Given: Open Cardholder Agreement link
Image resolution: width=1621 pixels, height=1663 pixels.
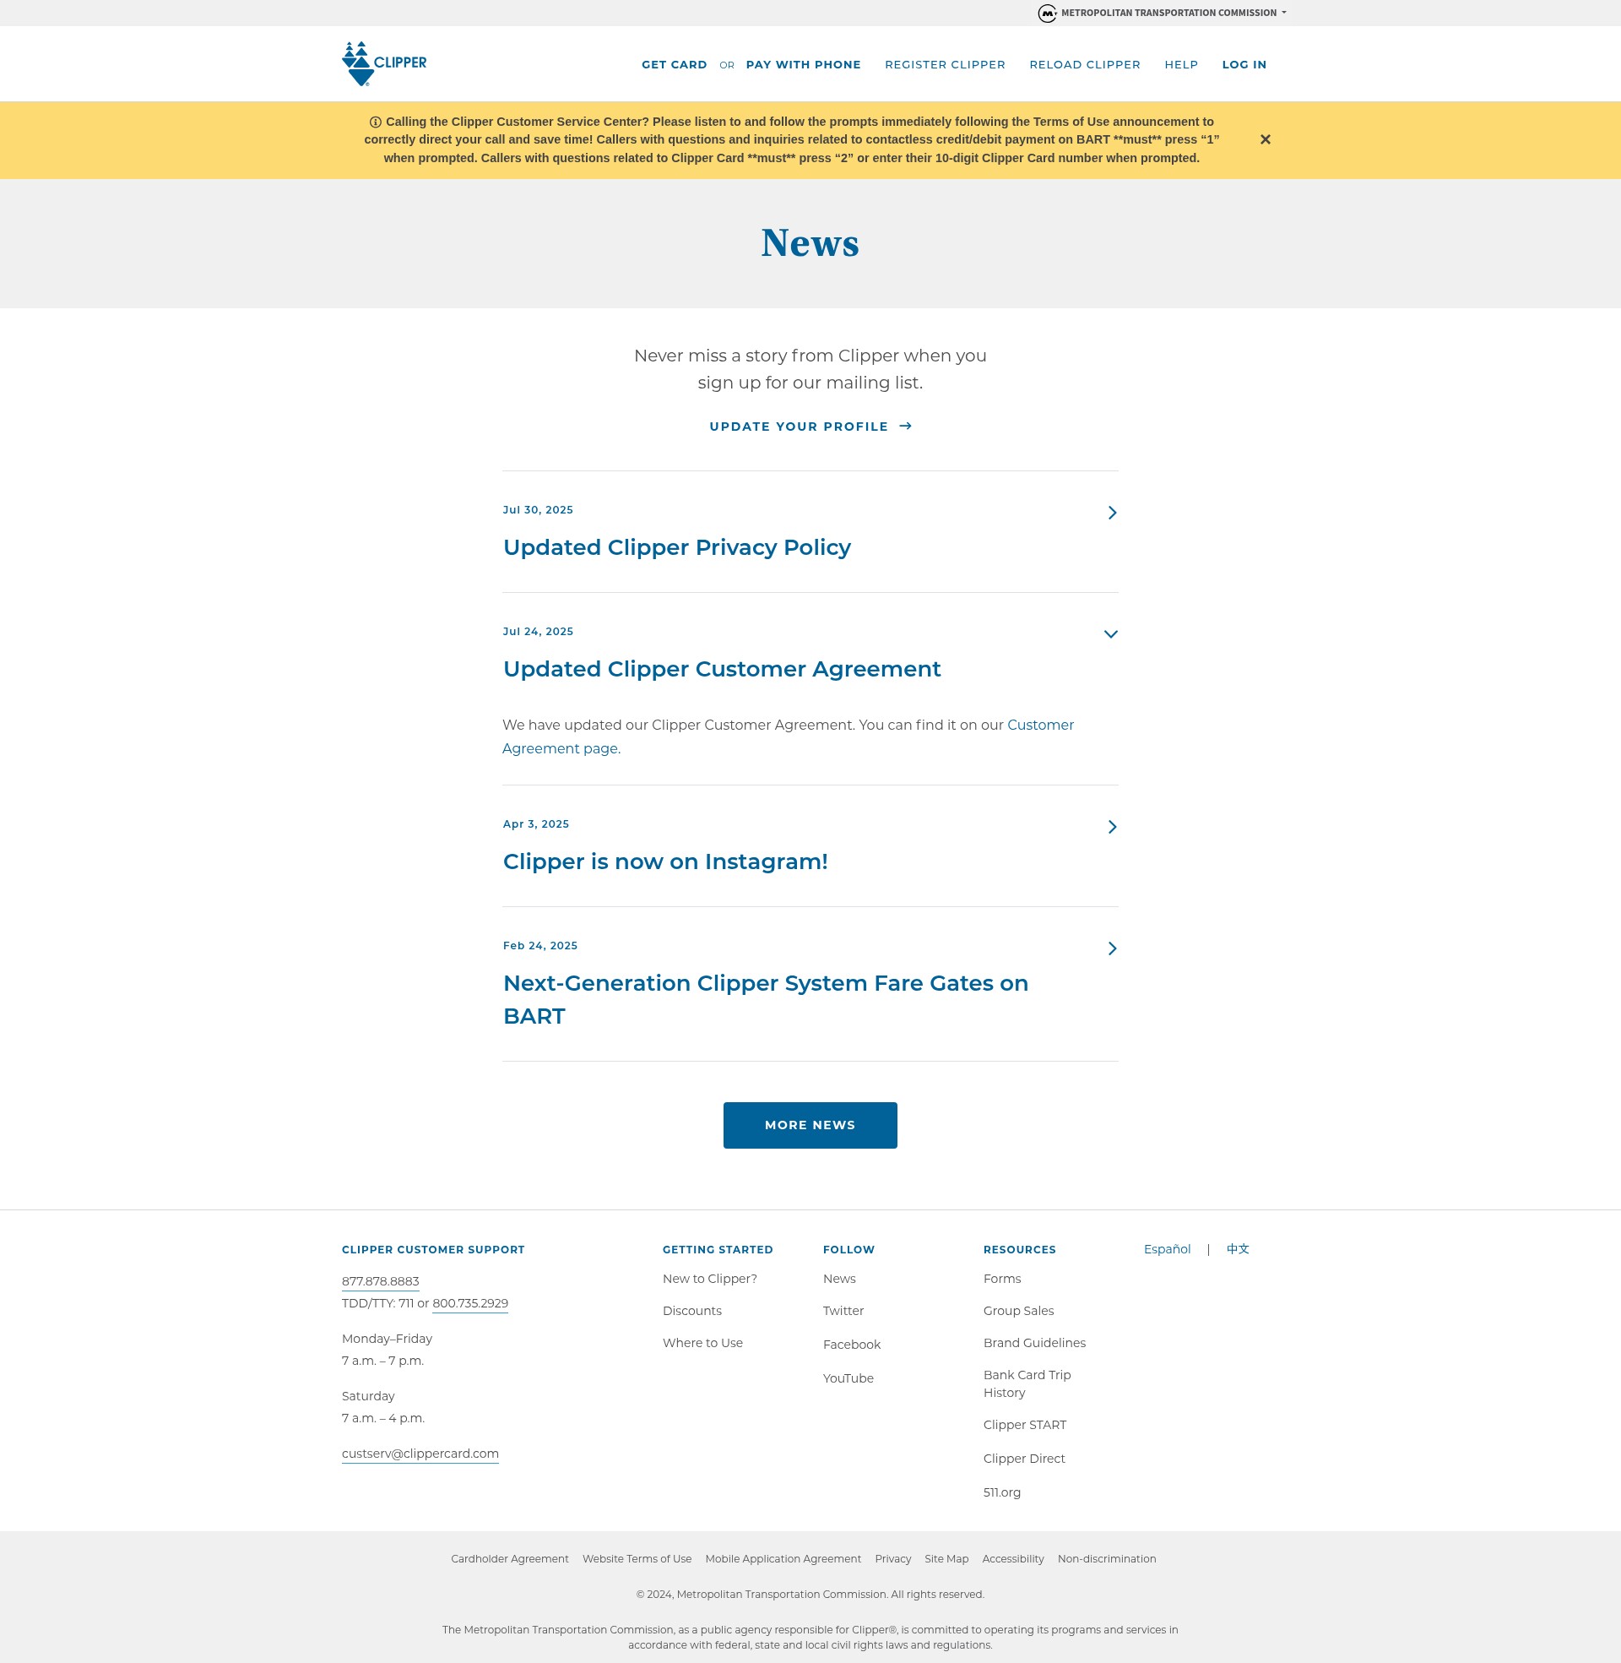Looking at the screenshot, I should (509, 1559).
